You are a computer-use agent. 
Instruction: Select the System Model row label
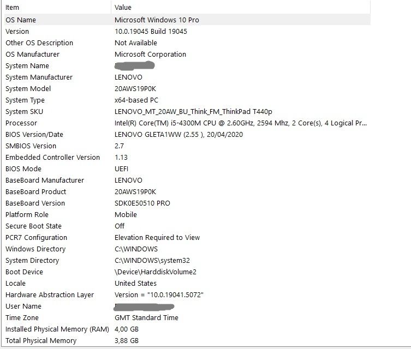28,89
